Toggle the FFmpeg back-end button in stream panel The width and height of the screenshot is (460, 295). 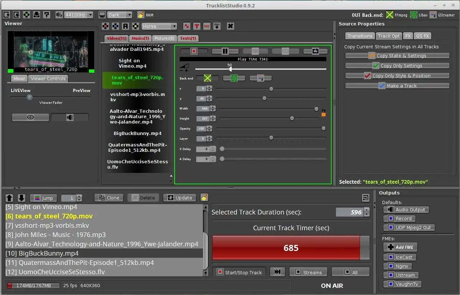[x=207, y=78]
